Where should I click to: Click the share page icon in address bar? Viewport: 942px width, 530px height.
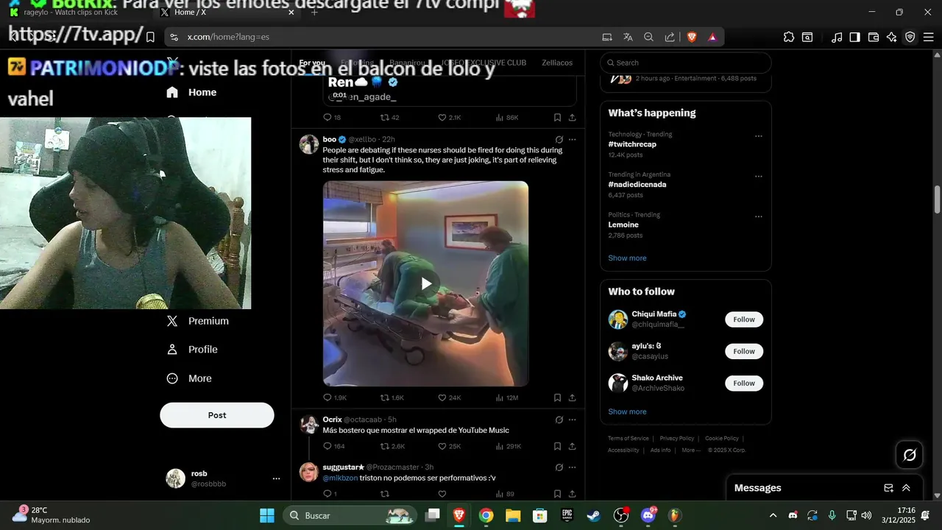(x=670, y=37)
